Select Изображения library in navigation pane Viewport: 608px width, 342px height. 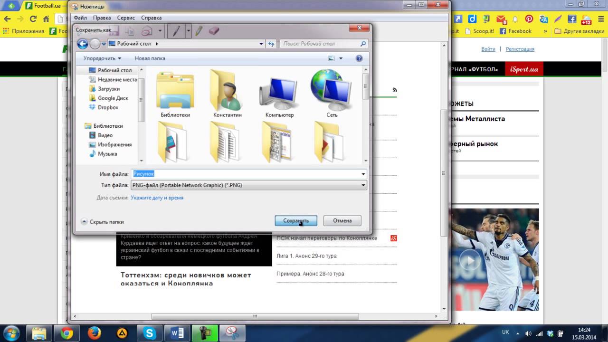click(110, 144)
